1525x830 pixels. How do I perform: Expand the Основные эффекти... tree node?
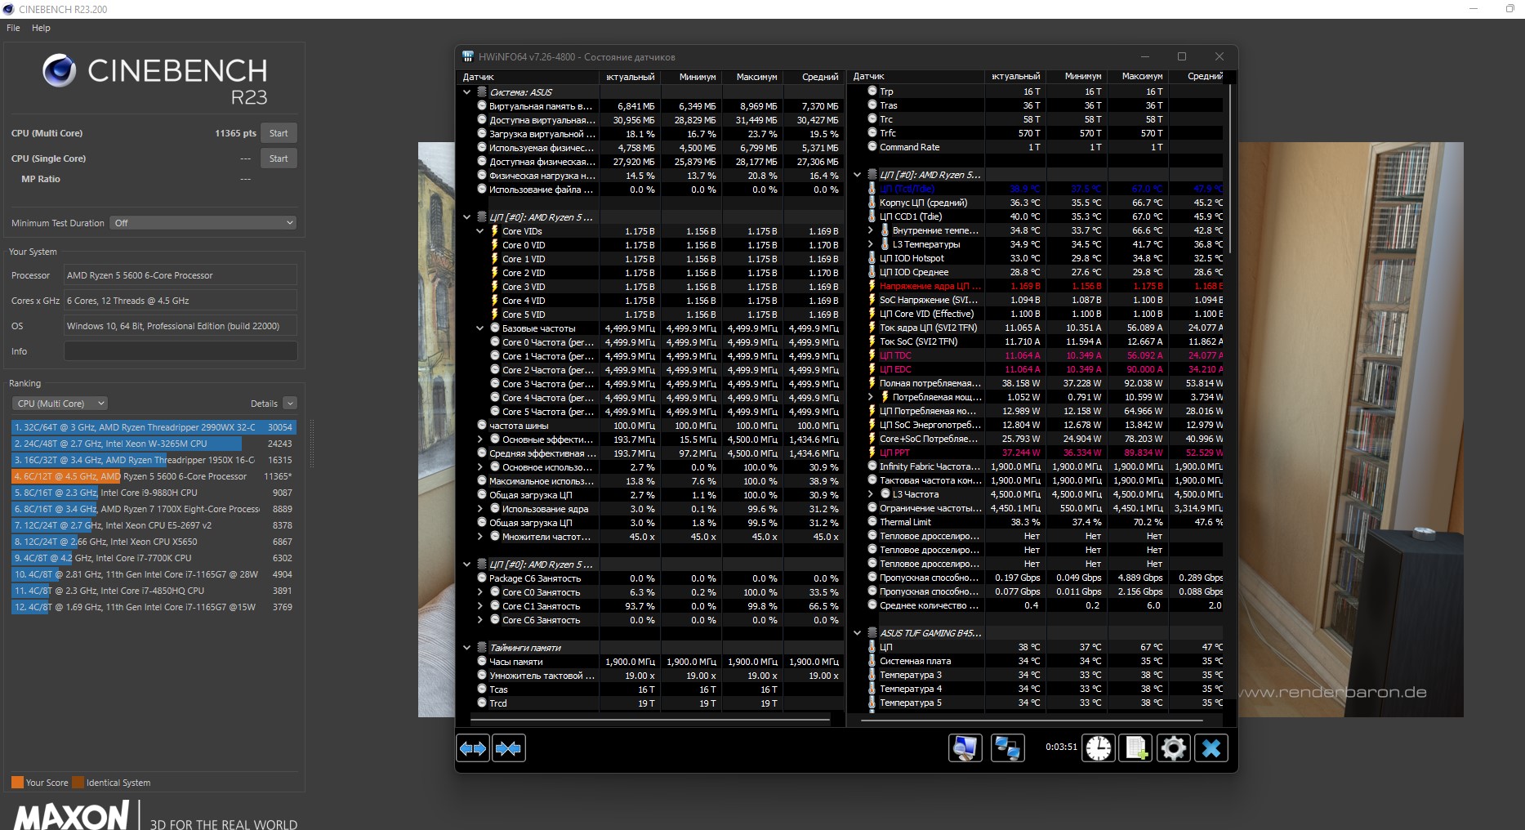[x=480, y=440]
